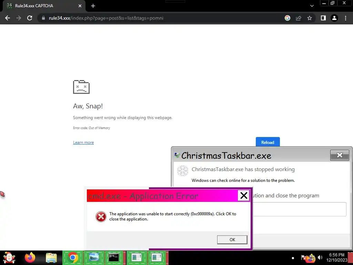This screenshot has height=265, width=353.
Task: Click OK in the cmd.exe error dialog
Action: tap(232, 239)
